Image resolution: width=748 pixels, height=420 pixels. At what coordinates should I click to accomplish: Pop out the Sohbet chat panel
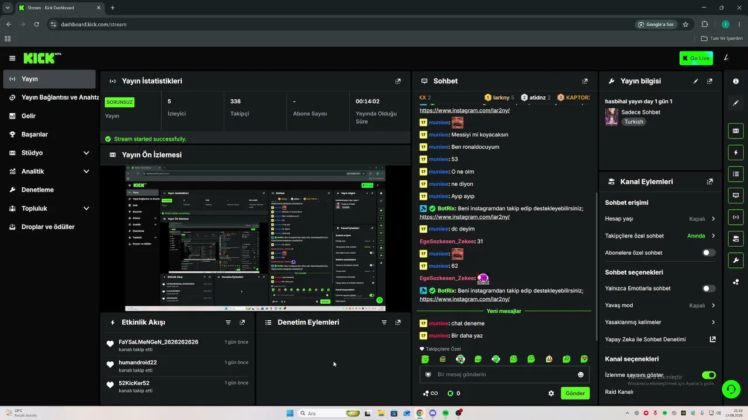585,81
